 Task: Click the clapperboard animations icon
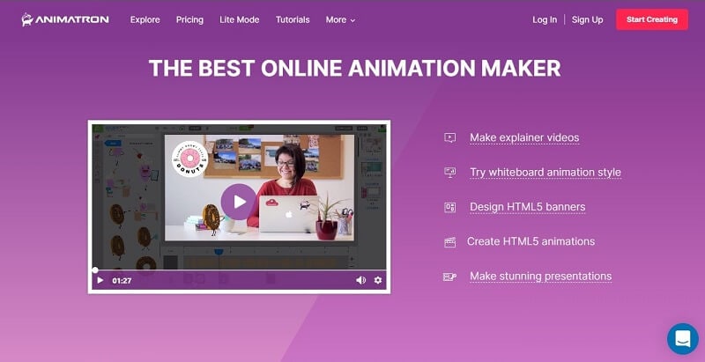[x=450, y=242]
